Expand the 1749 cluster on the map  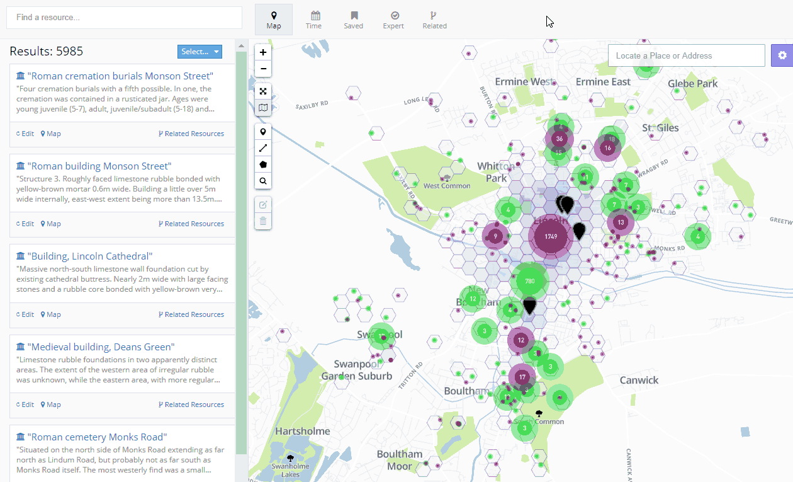551,237
